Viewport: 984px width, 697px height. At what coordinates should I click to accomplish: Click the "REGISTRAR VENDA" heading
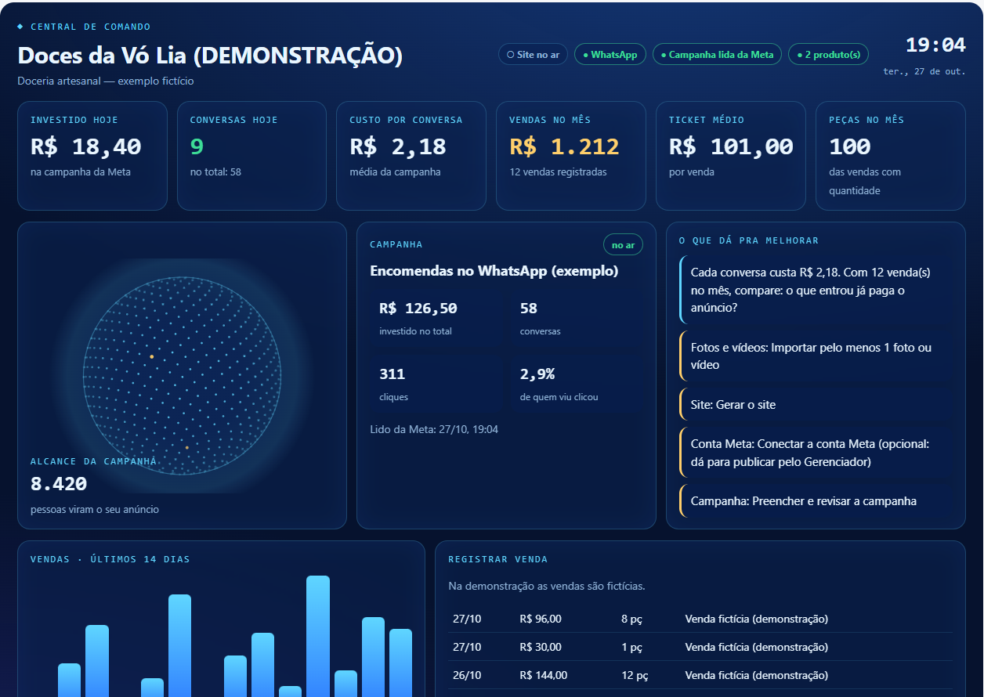coord(497,559)
